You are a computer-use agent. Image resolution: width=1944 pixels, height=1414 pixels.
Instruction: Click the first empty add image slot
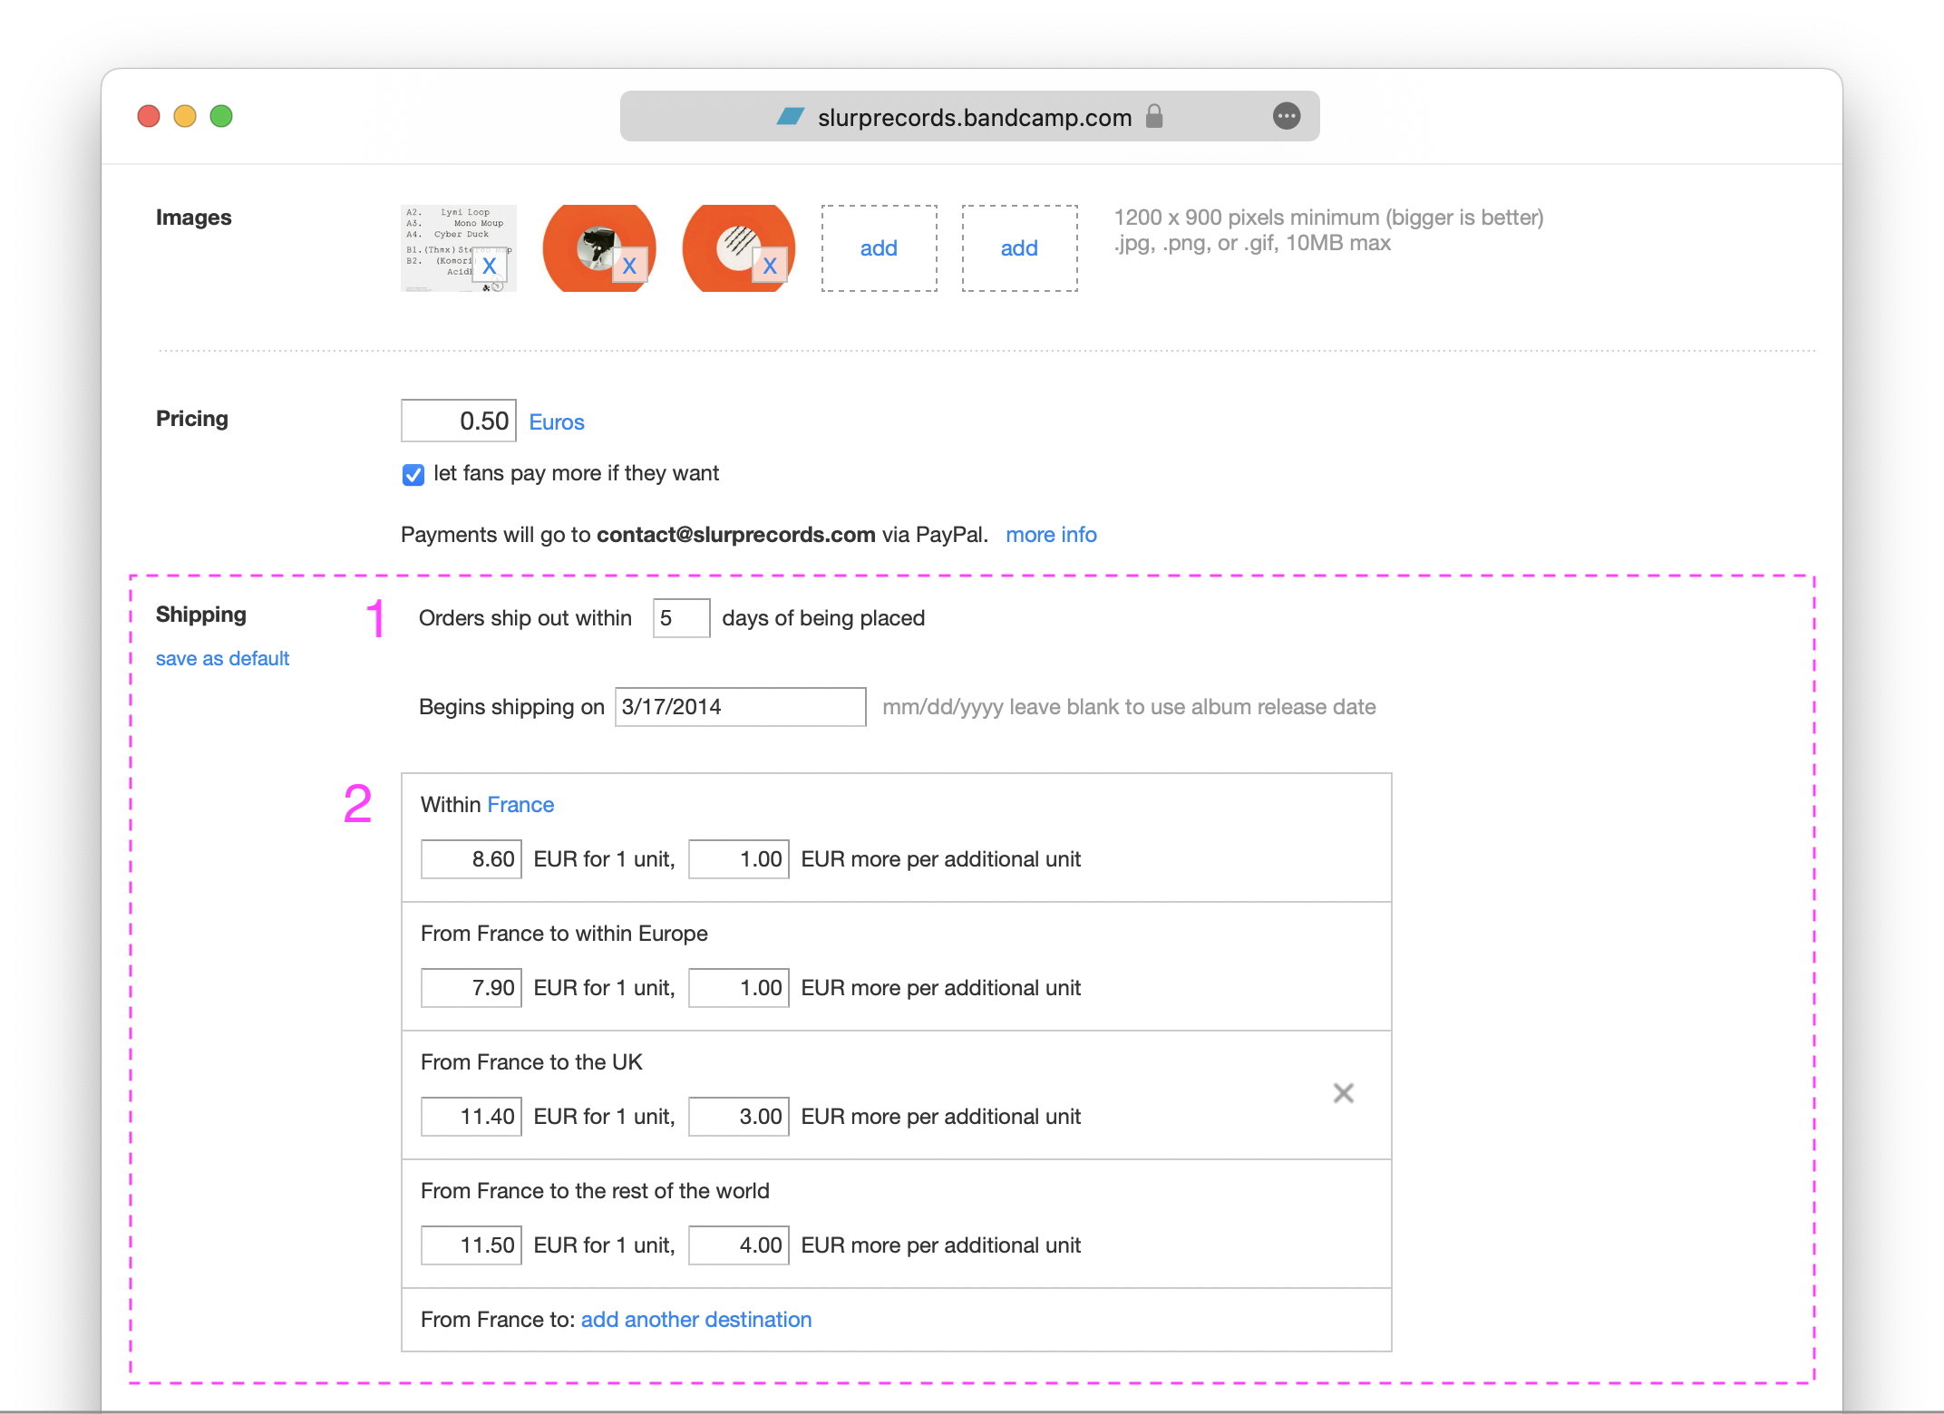[879, 248]
